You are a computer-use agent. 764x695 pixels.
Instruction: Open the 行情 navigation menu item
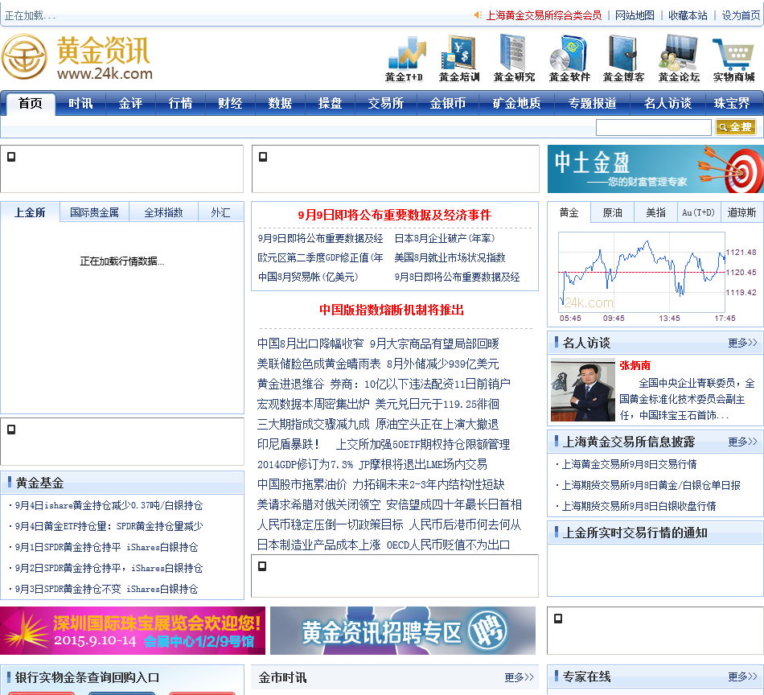(x=180, y=104)
